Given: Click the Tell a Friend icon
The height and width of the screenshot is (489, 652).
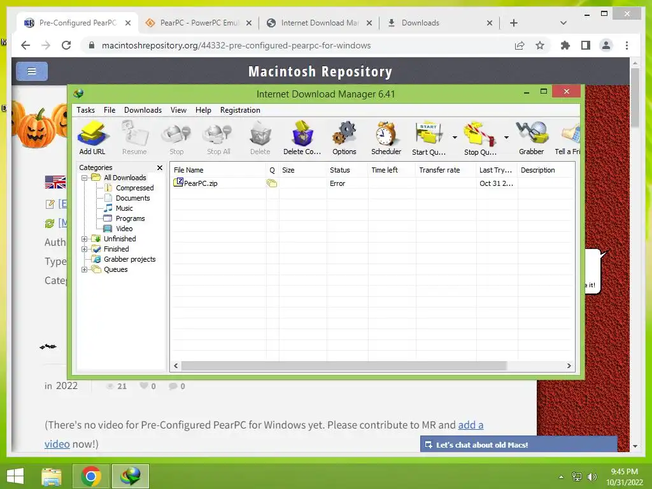Looking at the screenshot, I should [x=568, y=138].
